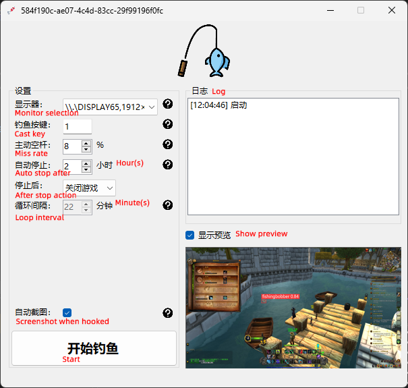Click the help icon next to monitor selection
Screen dimensions: 408x388
pyautogui.click(x=168, y=104)
